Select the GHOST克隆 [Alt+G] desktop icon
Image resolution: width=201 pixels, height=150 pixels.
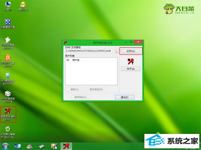point(8,43)
